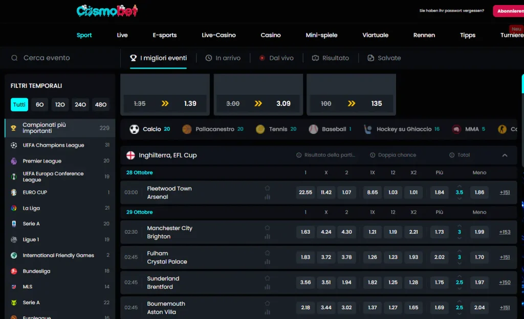This screenshot has width=524, height=319.
Task: Select the 60 minute time filter
Action: pyautogui.click(x=40, y=104)
